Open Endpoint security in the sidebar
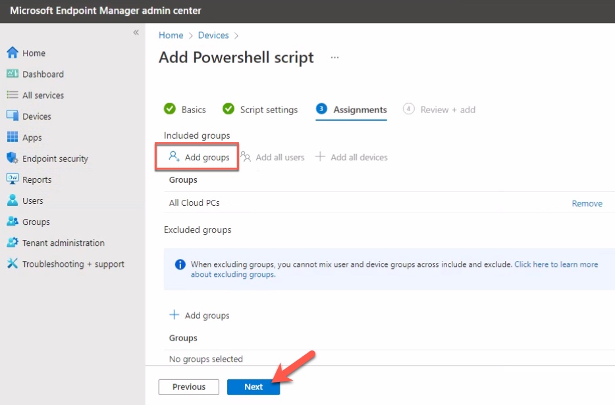 [55, 159]
